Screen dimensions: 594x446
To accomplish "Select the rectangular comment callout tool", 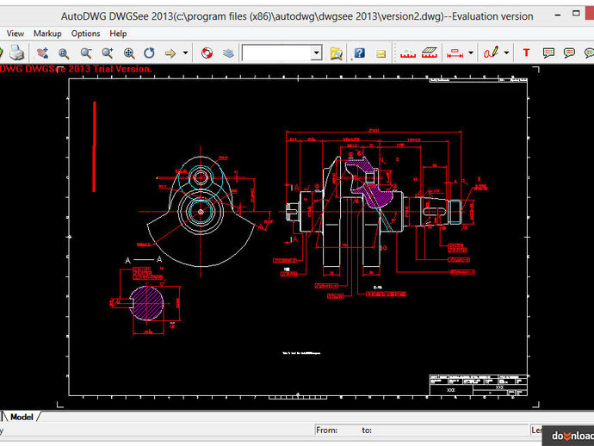I will point(548,53).
